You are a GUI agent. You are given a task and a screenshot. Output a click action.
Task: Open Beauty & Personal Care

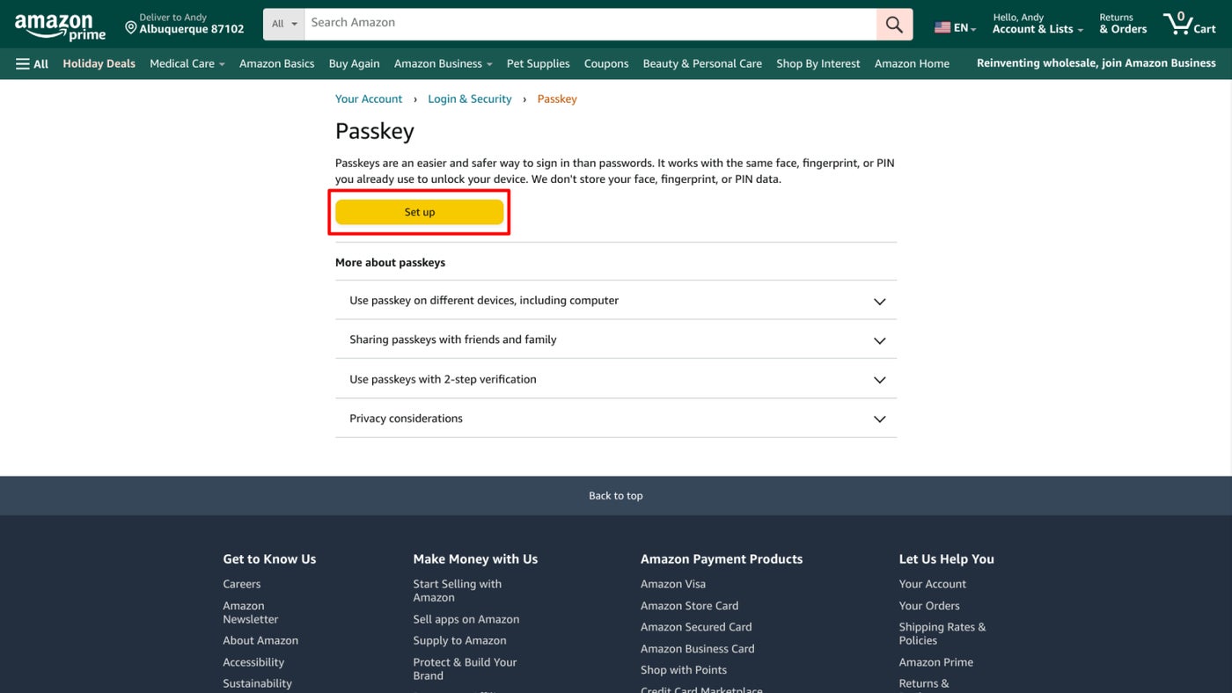click(702, 63)
